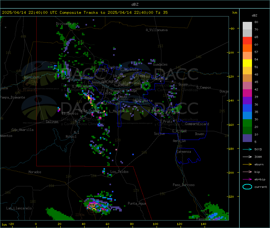Click the 'Tz 35' threshold text
This screenshot has height=228, width=270.
click(161, 13)
